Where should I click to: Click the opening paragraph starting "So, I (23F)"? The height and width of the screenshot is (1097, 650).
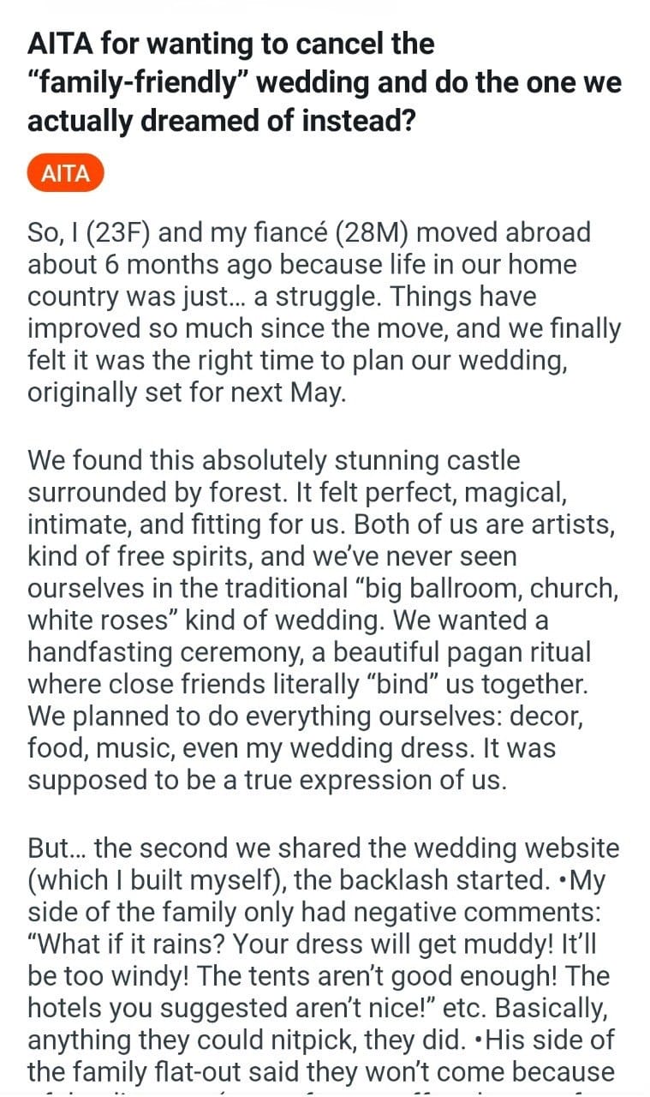(x=324, y=312)
